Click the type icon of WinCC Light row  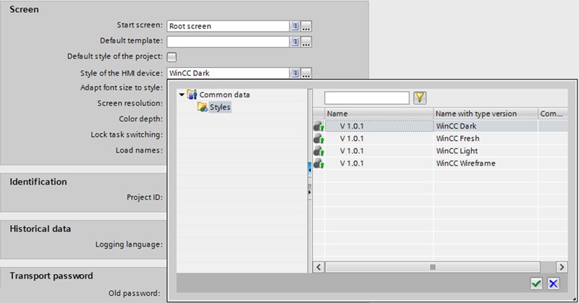click(318, 151)
